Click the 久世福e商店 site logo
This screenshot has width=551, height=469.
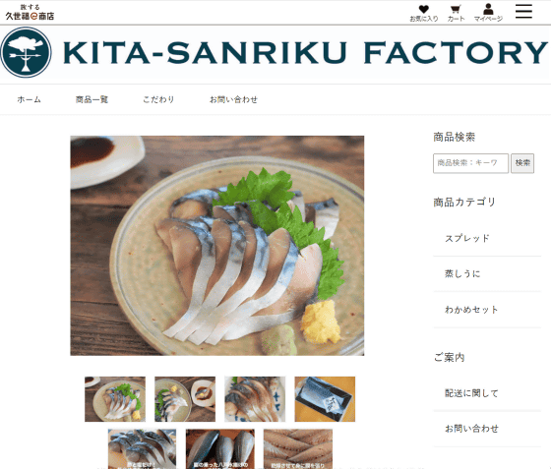point(30,13)
